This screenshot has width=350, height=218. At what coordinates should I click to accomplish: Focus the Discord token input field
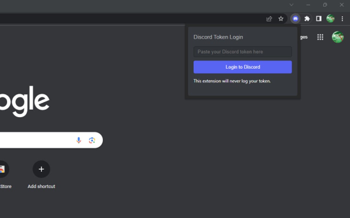(242, 52)
